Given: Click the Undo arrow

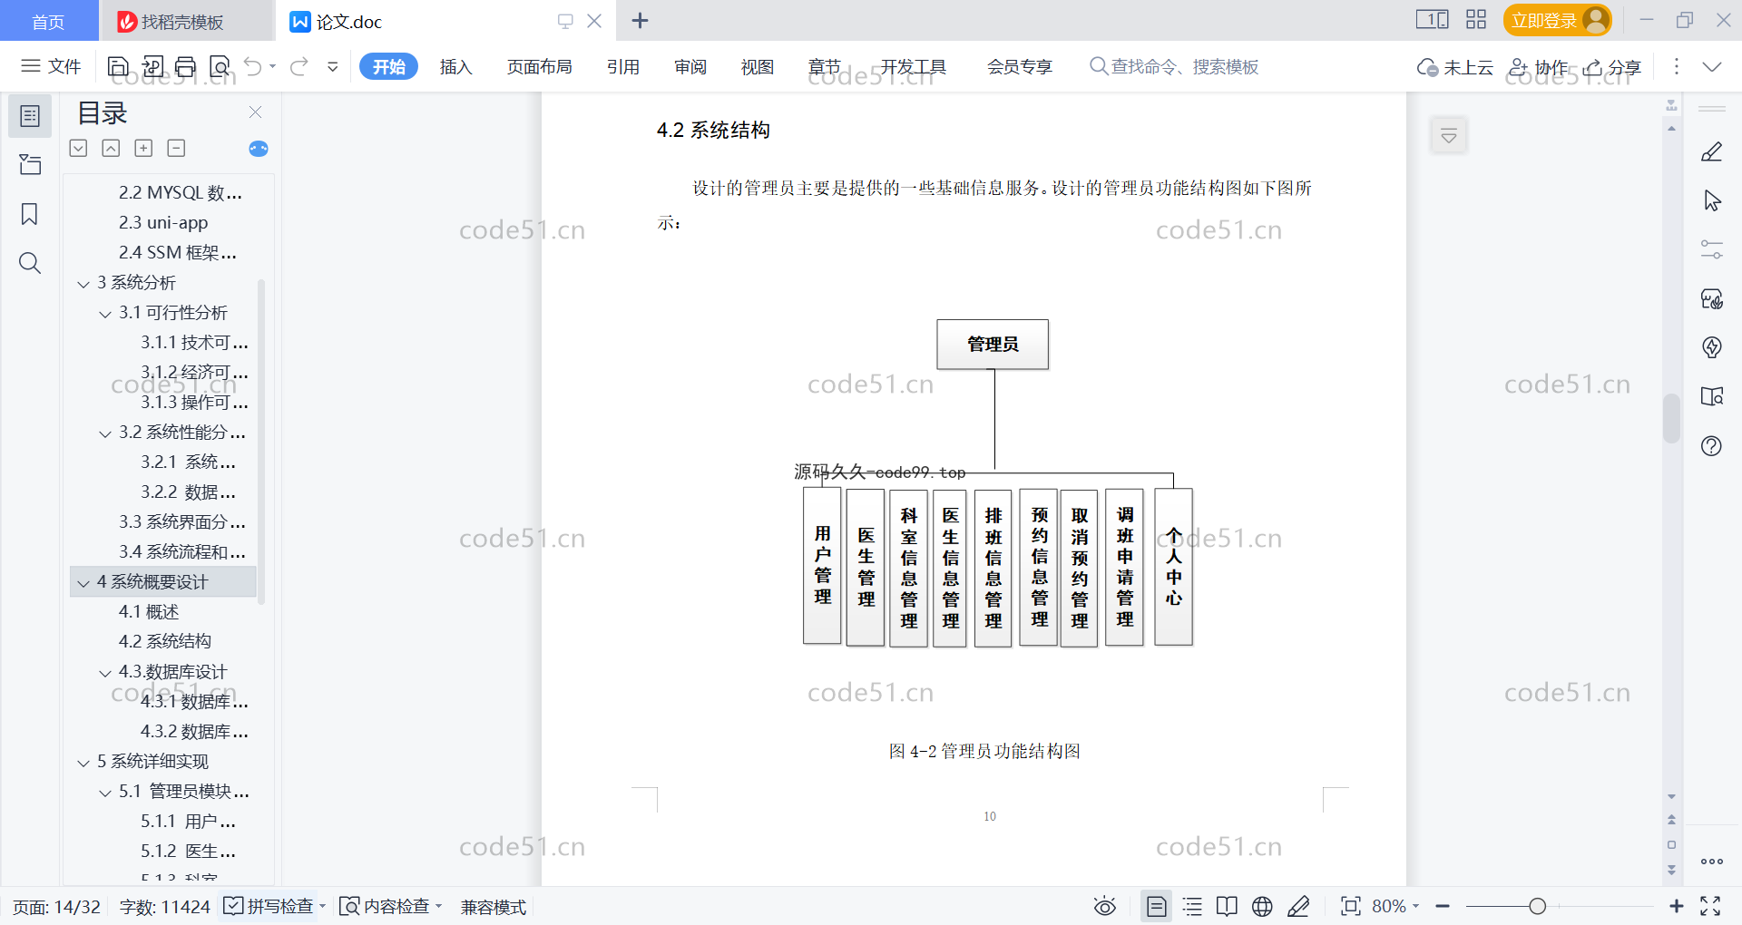Looking at the screenshot, I should click(253, 66).
